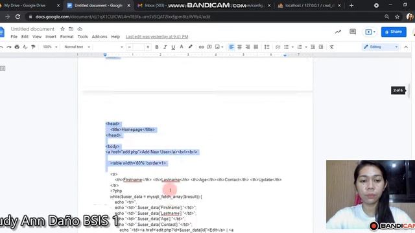Click the print icon
This screenshot has height=233, width=415.
17,47
